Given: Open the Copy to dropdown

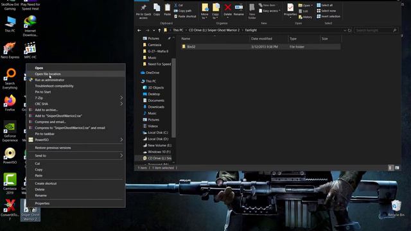Looking at the screenshot, I should click(x=216, y=12).
